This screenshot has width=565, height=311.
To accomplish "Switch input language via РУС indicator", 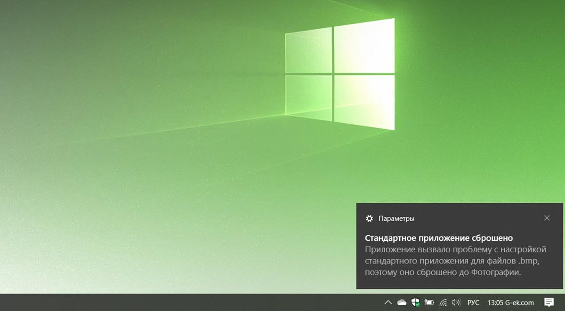I will [x=473, y=303].
